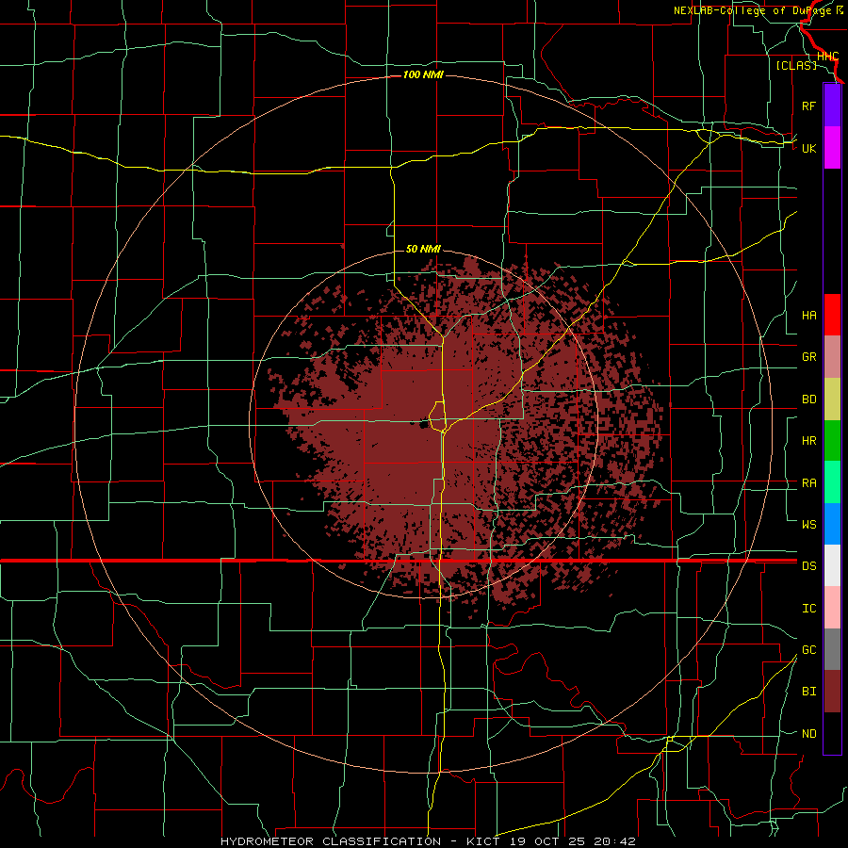Screen dimensions: 848x848
Task: Click the white DS legend color swatch
Action: (832, 565)
